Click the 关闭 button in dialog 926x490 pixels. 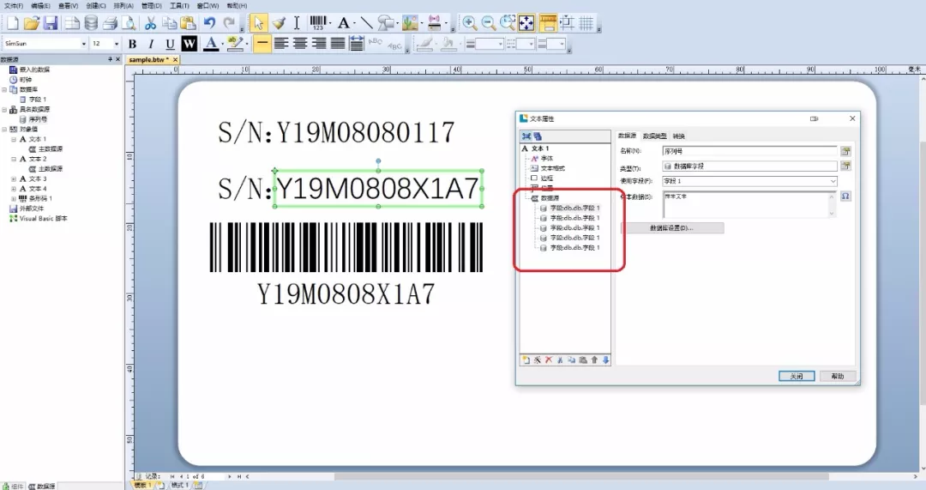(x=796, y=376)
